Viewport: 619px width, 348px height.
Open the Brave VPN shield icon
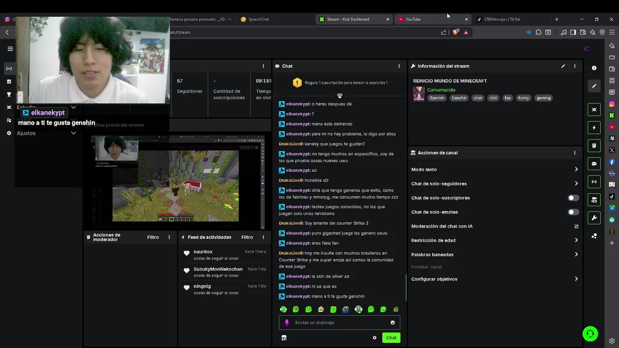(x=602, y=32)
